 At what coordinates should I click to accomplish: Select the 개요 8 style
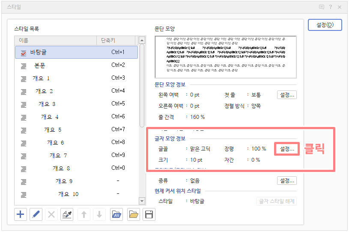[76, 168]
